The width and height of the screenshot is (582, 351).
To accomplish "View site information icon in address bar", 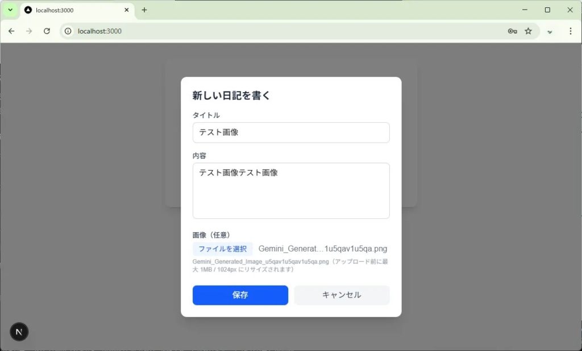I will pyautogui.click(x=68, y=31).
